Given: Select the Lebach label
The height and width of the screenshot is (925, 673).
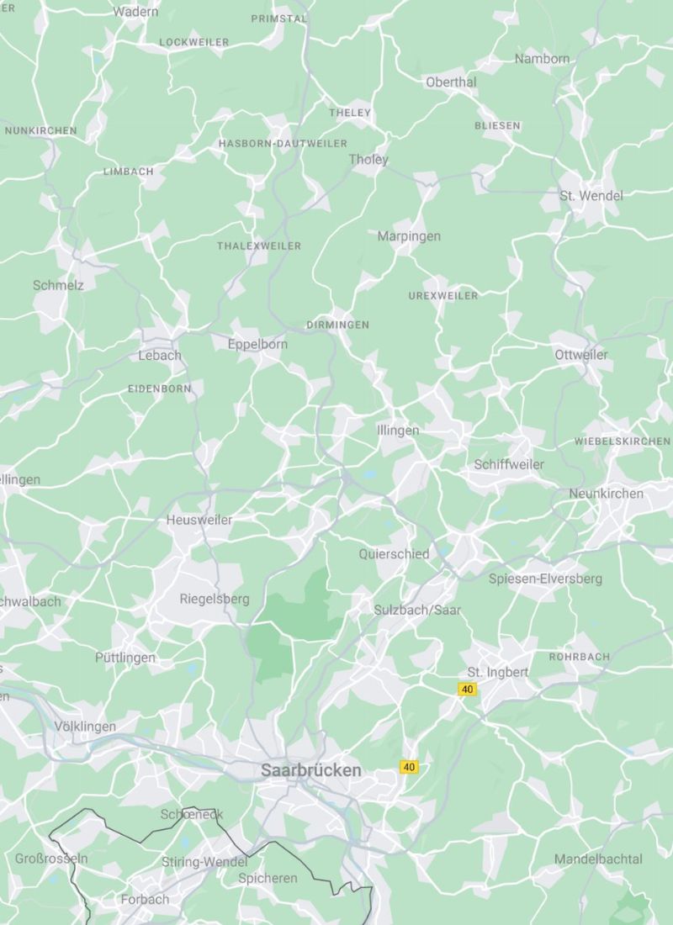Looking at the screenshot, I should pyautogui.click(x=160, y=356).
